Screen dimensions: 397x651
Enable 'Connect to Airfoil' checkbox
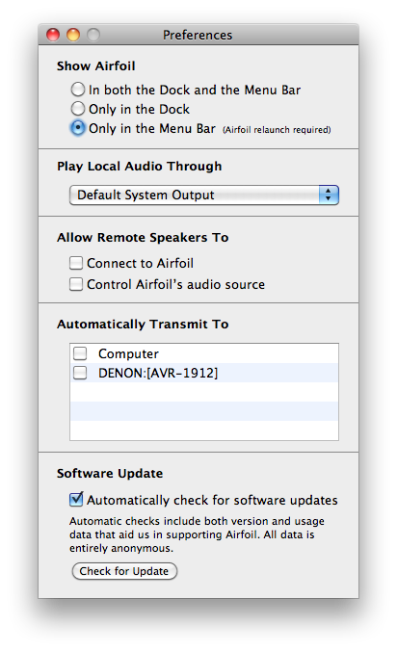(x=76, y=263)
